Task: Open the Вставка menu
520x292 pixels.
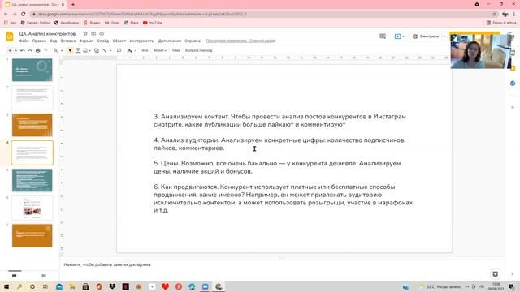Action: click(x=68, y=41)
